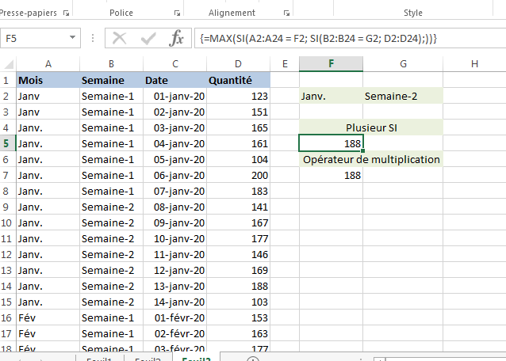Click the Janv. criteria cell in F2

(331, 96)
